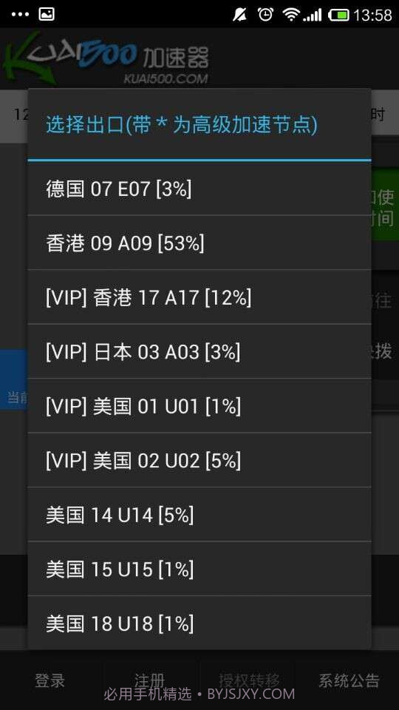The width and height of the screenshot is (399, 710).
Task: Tap the Kuai500 accelerator logo
Action: pos(106,58)
